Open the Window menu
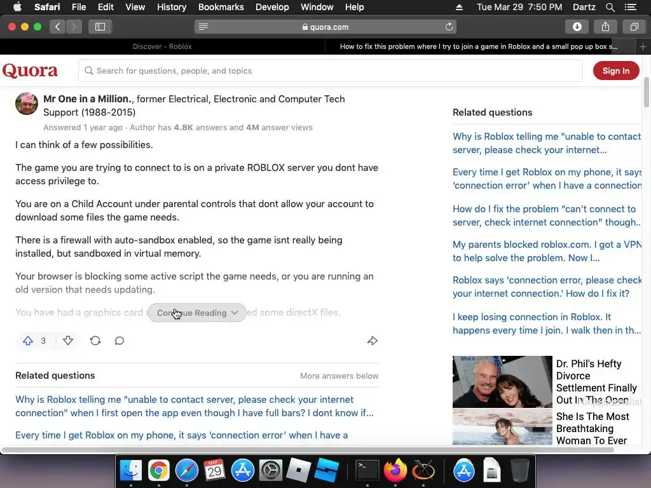Screen dimensions: 651x488 (x=317, y=7)
